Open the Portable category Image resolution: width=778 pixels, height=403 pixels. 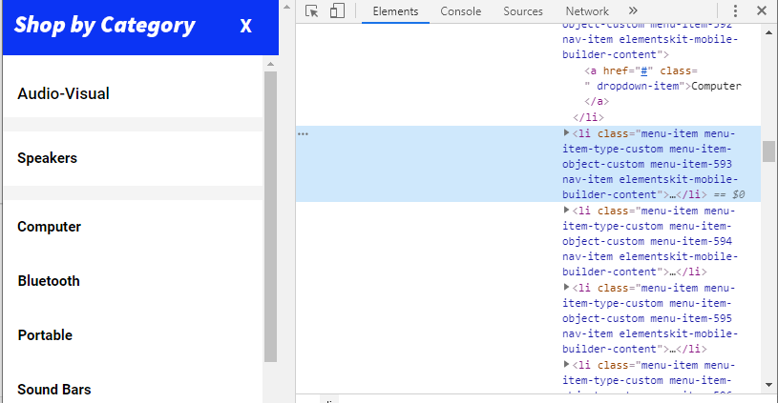click(45, 335)
